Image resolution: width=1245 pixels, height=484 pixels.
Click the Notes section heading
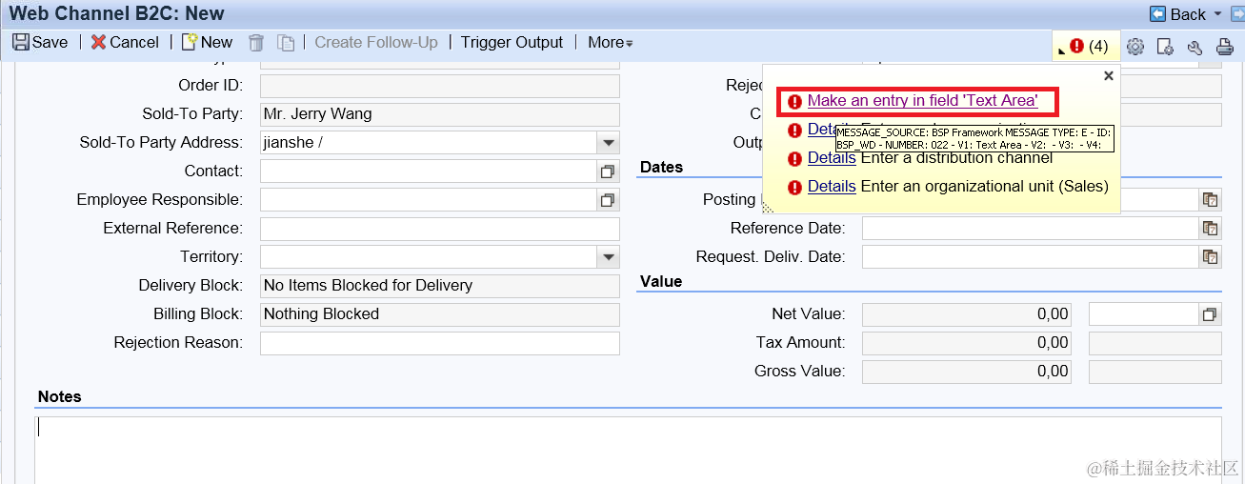(59, 396)
